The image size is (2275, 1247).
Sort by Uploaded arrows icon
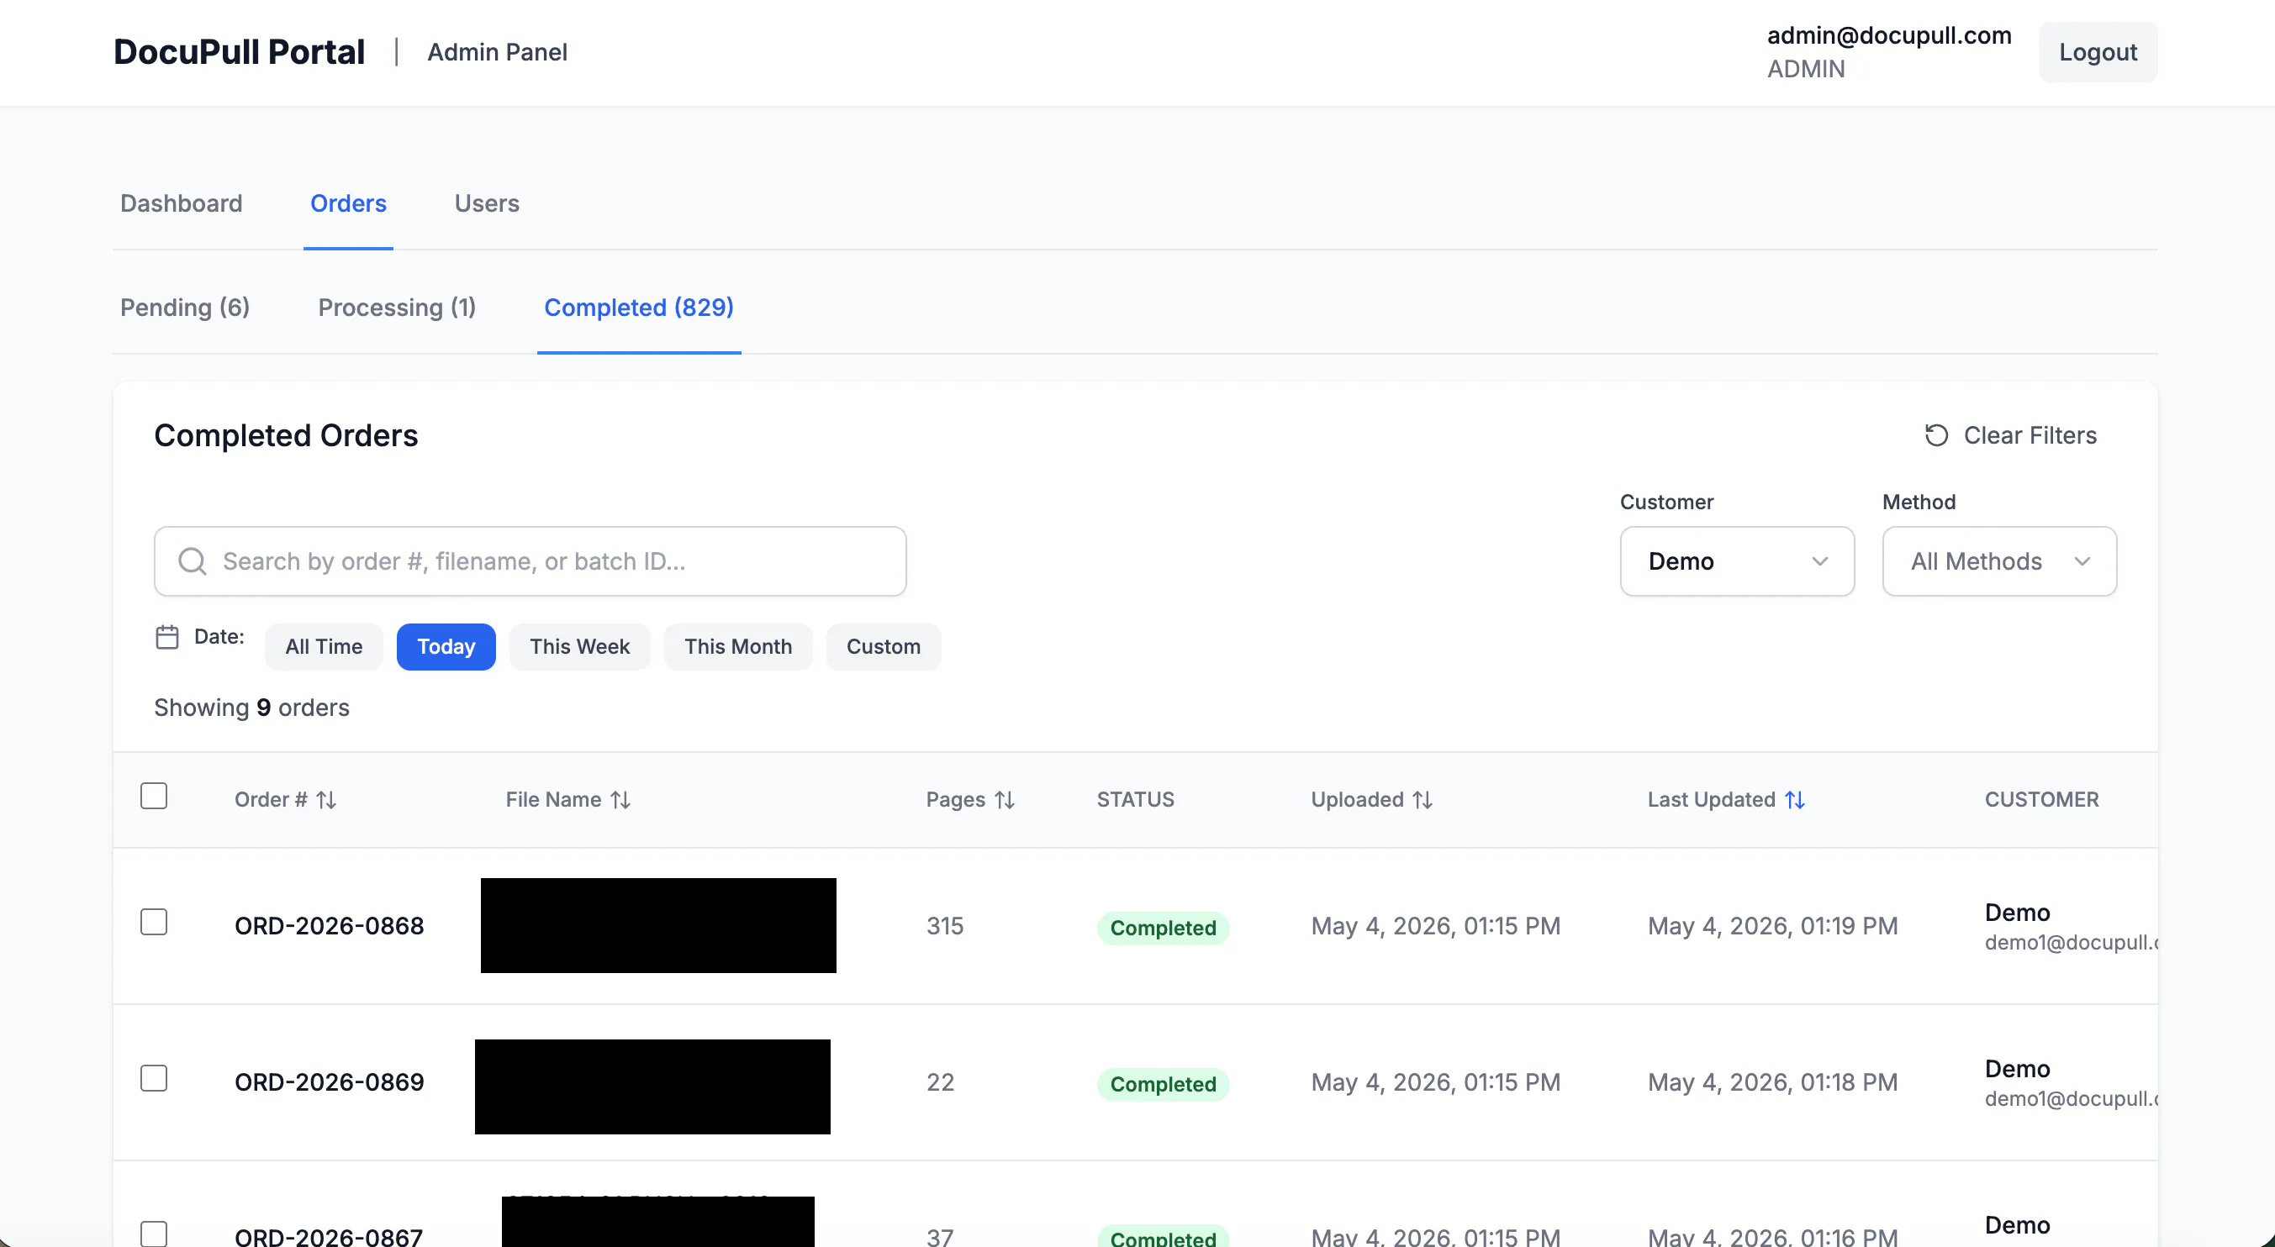(1422, 800)
